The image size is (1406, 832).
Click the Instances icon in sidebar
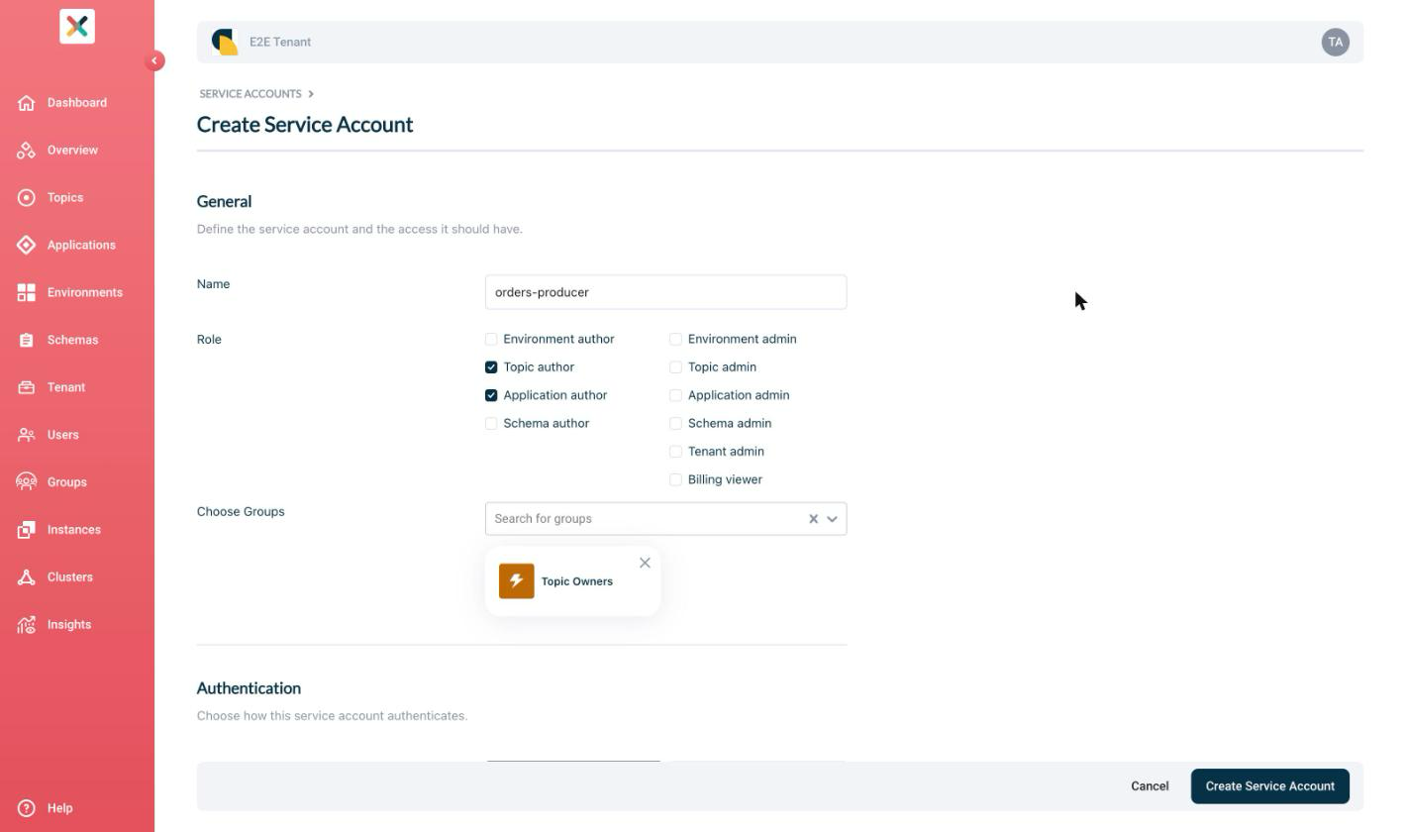pos(27,530)
